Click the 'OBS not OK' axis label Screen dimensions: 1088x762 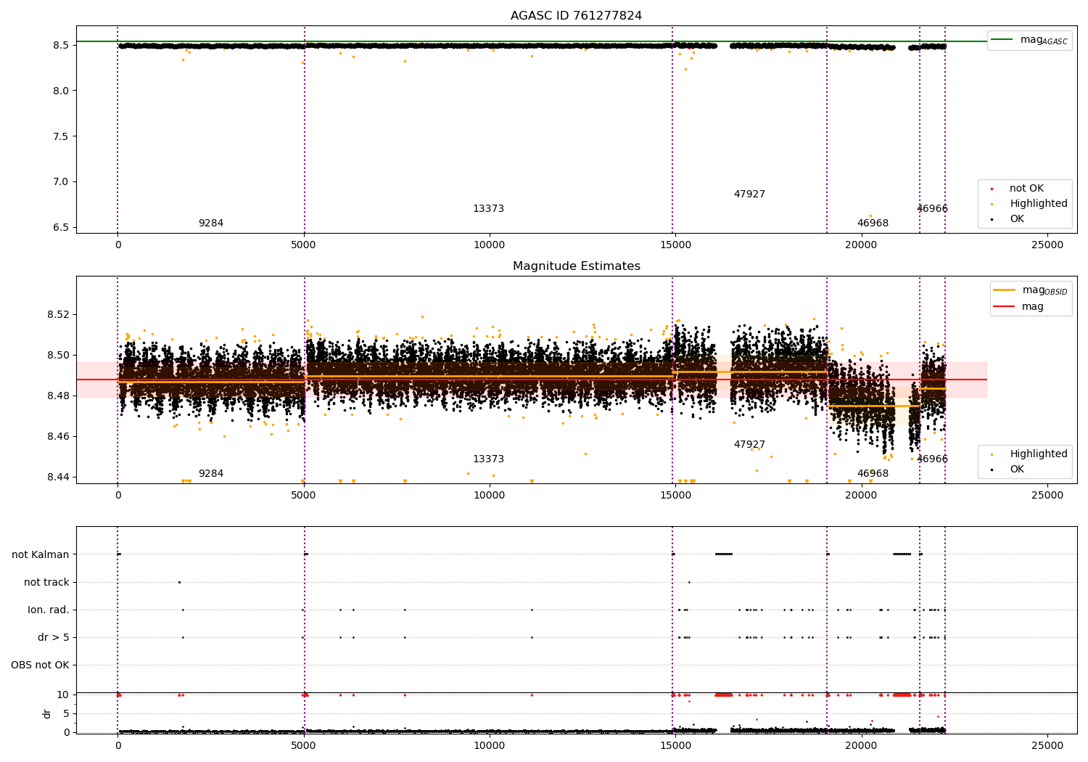pyautogui.click(x=40, y=665)
